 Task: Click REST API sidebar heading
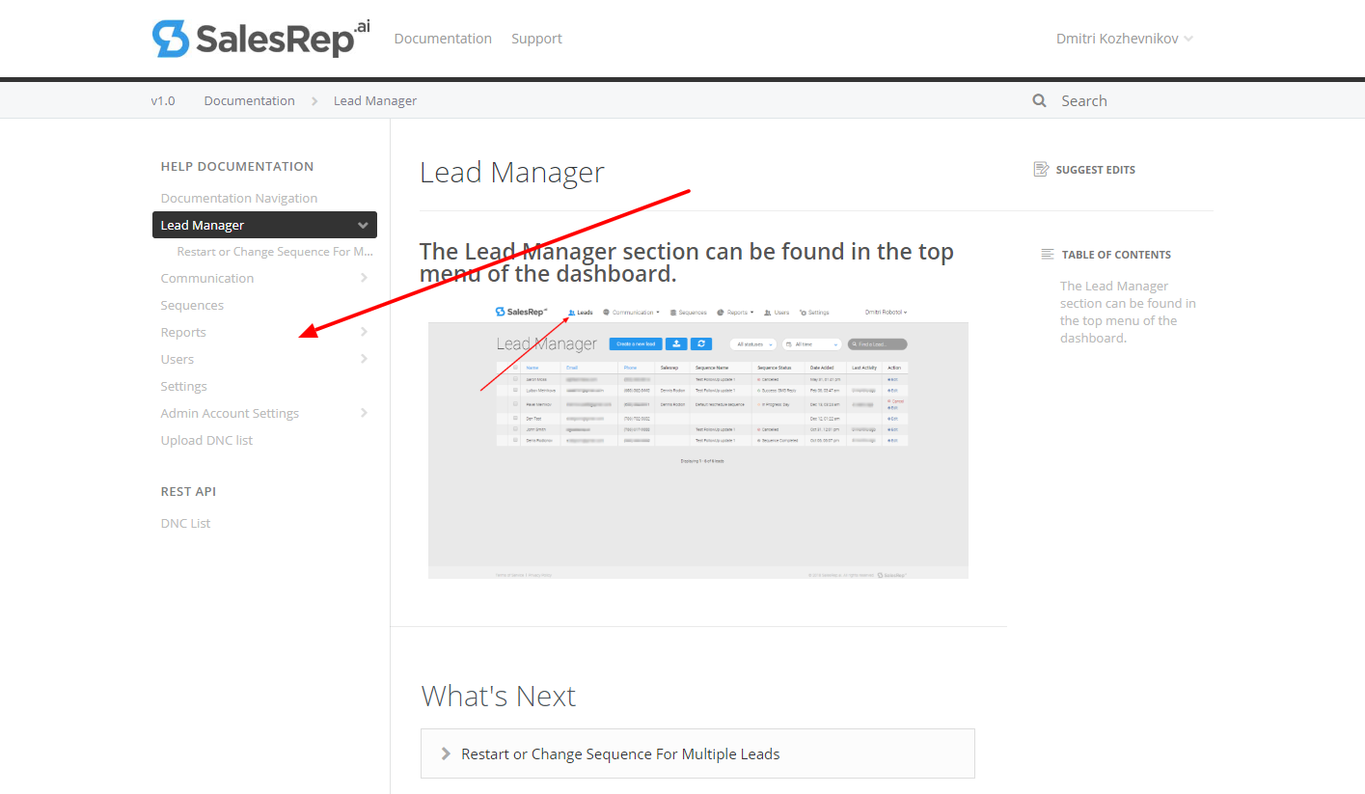pyautogui.click(x=188, y=491)
